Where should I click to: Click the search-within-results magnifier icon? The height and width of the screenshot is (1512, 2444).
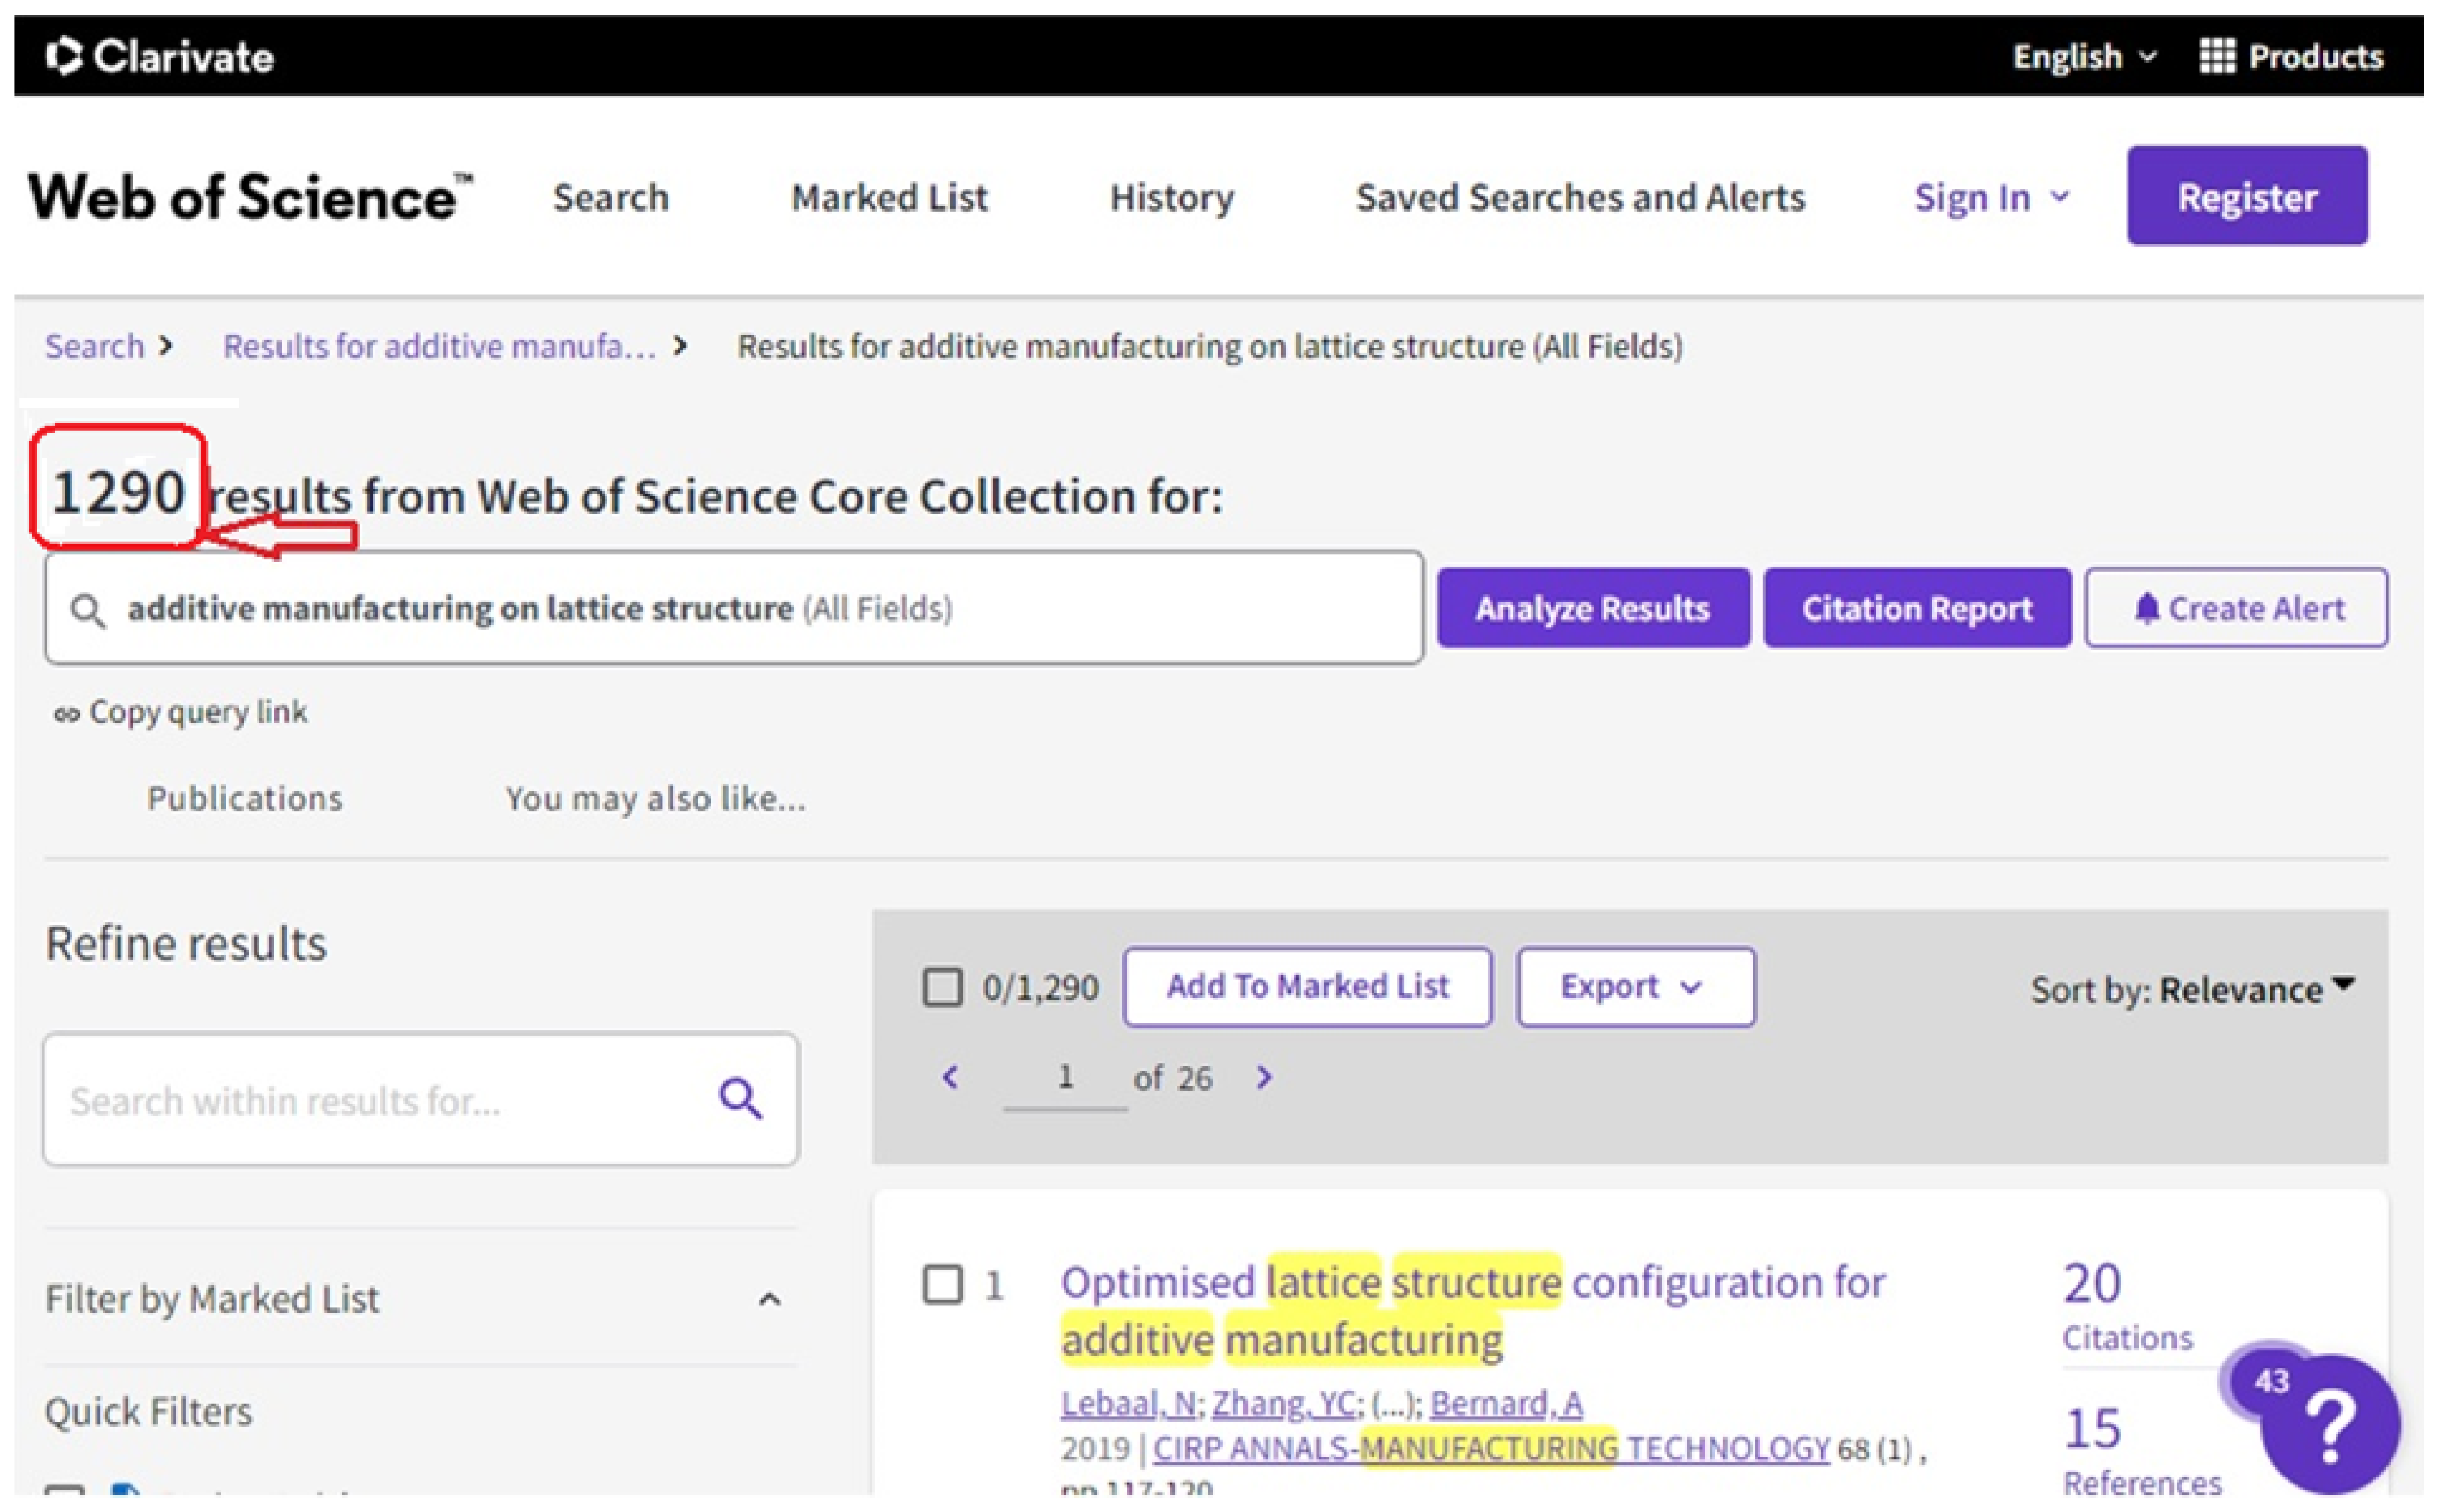coord(740,1099)
